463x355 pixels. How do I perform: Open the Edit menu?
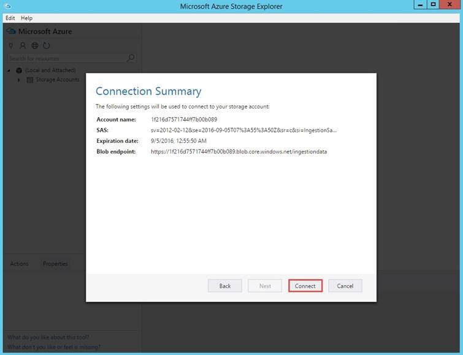(x=10, y=18)
